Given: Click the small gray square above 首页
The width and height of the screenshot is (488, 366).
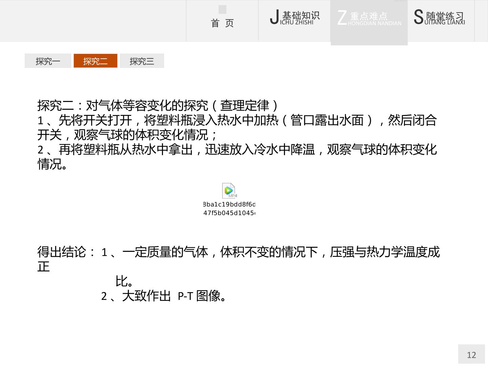Looking at the screenshot, I should [x=222, y=9].
